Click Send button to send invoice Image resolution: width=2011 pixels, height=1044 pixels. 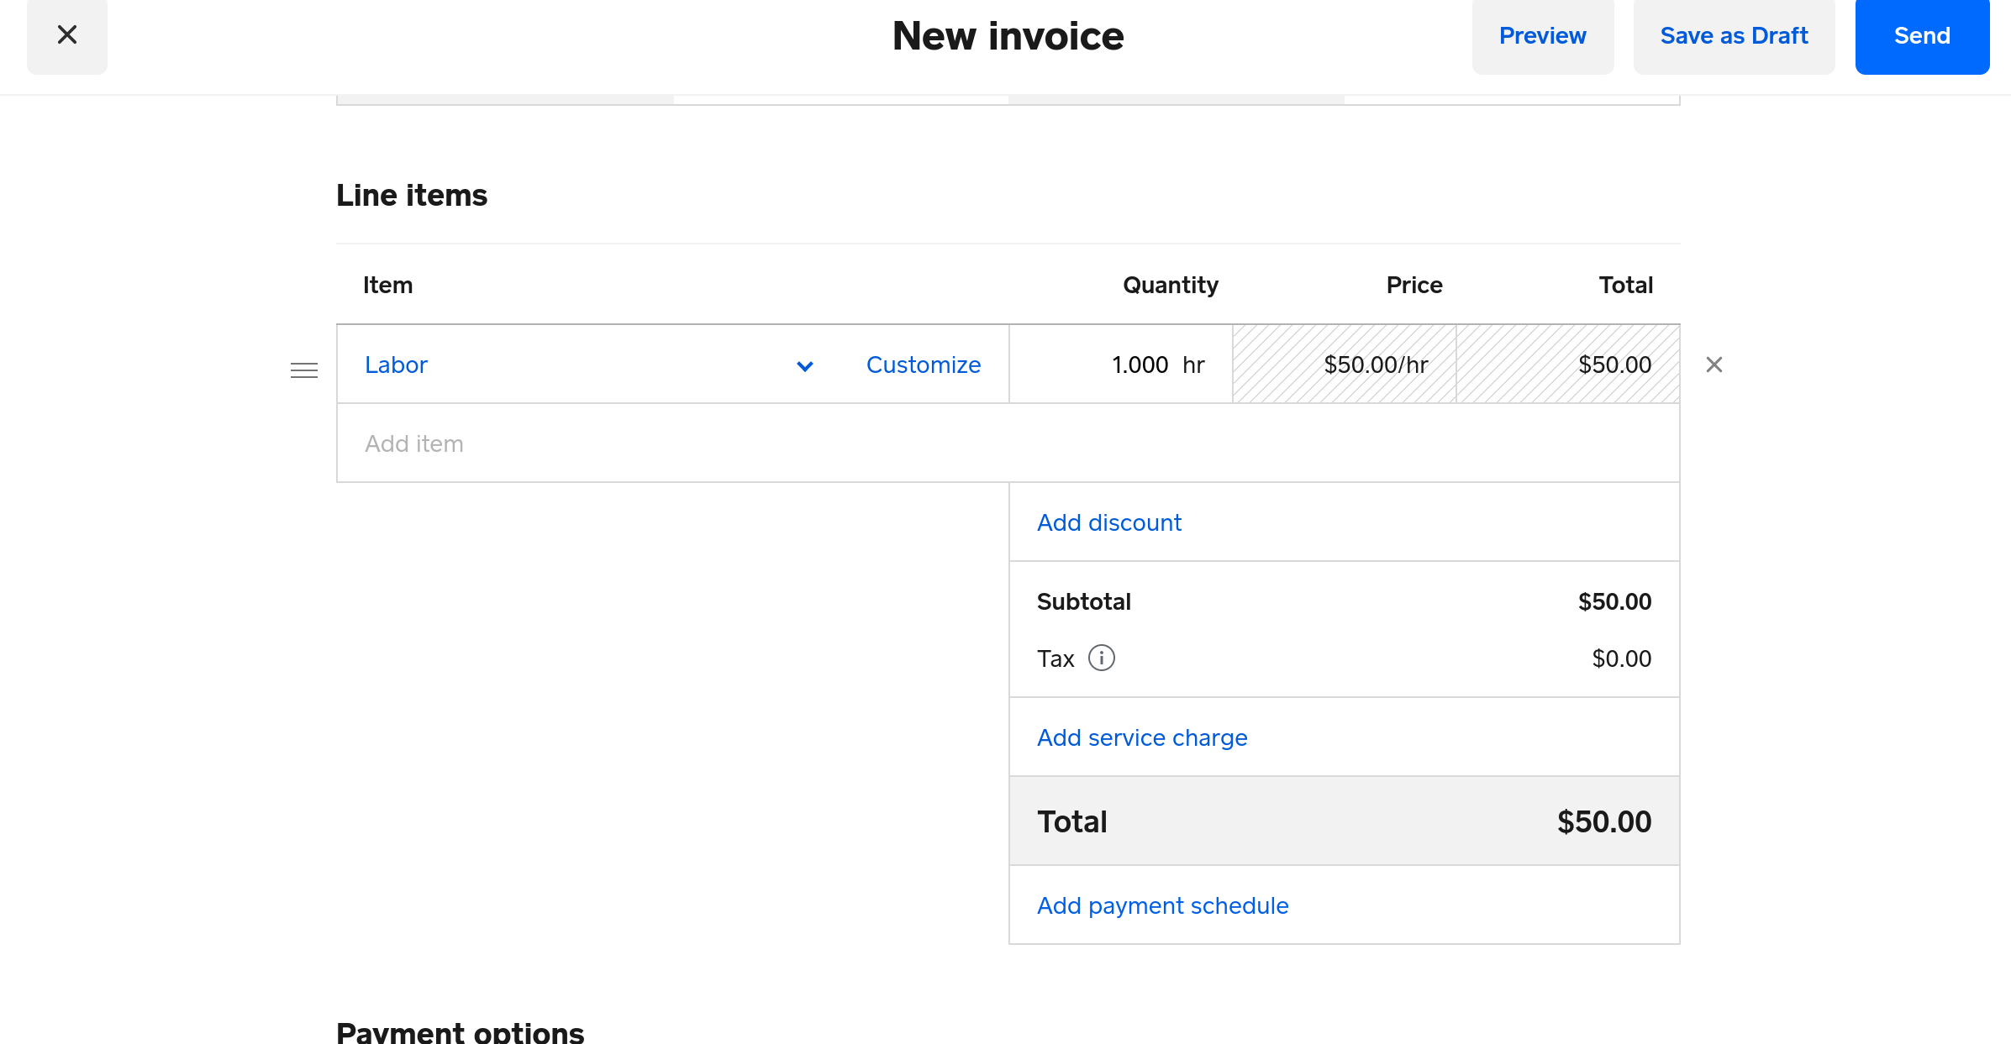point(1922,36)
